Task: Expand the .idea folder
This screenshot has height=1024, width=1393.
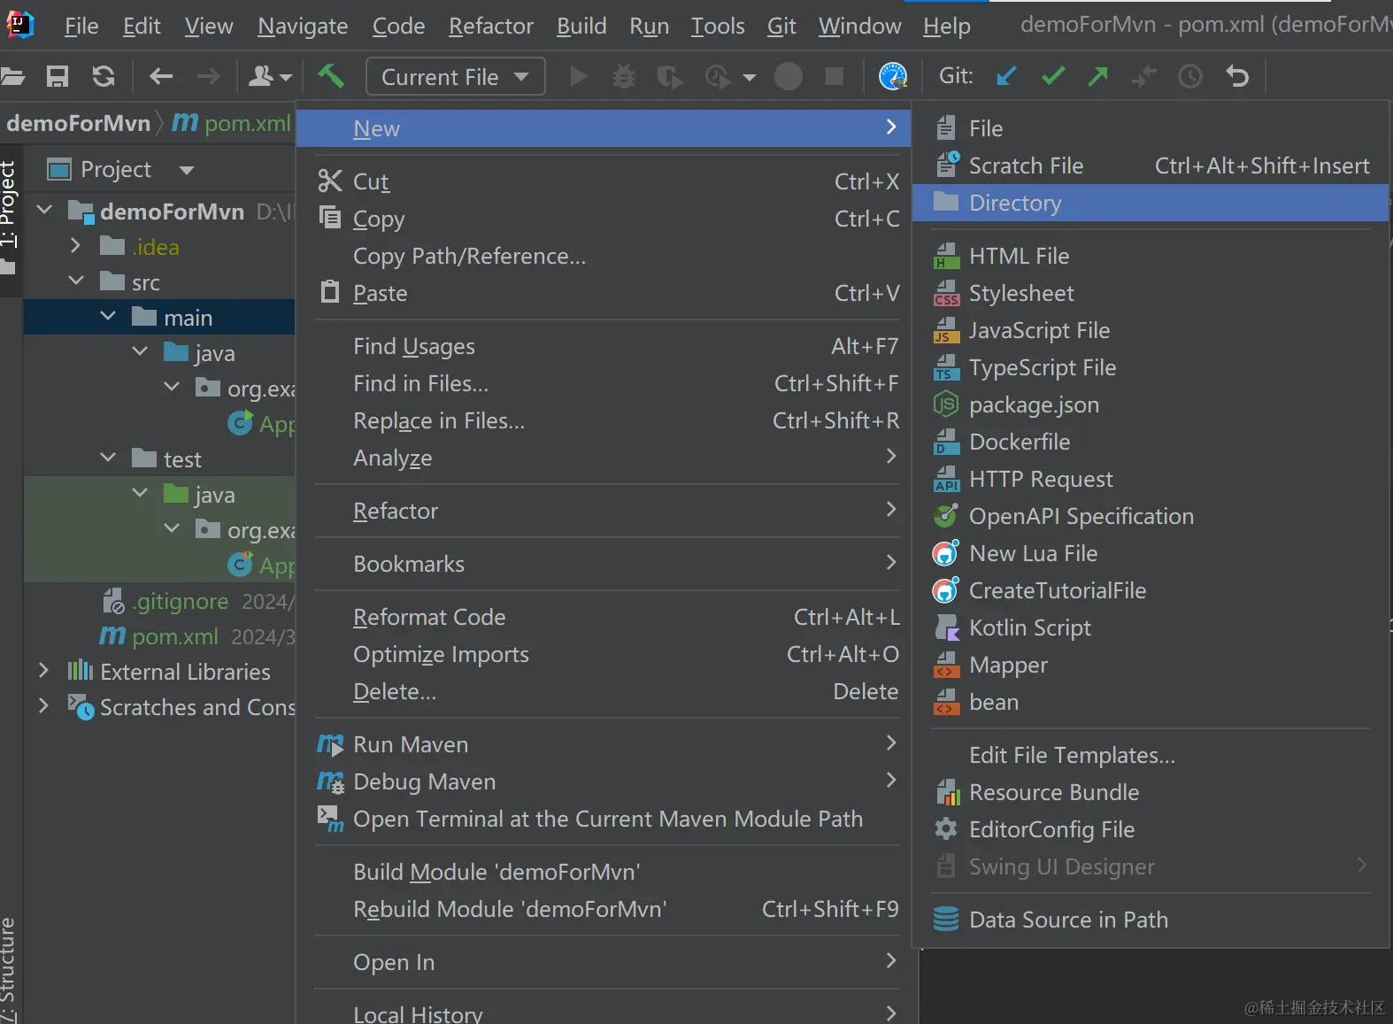Action: [x=75, y=246]
